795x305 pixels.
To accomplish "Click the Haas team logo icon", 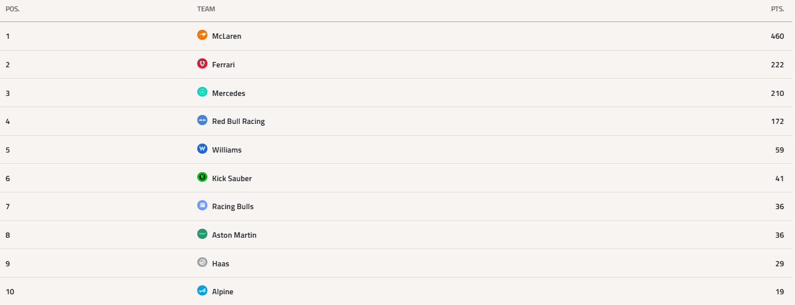I will click(202, 263).
